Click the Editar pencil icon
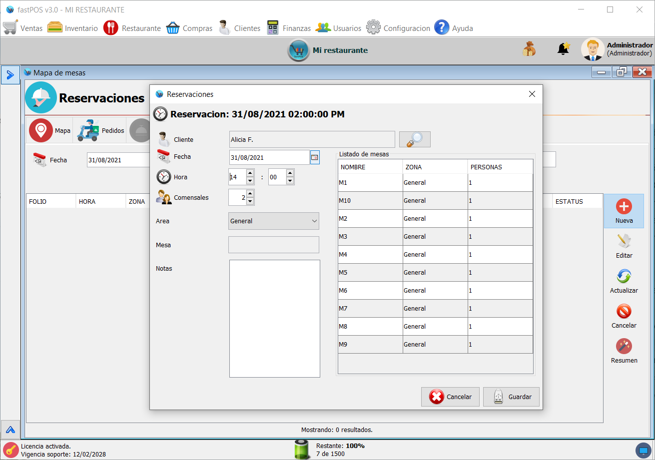Image resolution: width=655 pixels, height=460 pixels. pyautogui.click(x=624, y=242)
